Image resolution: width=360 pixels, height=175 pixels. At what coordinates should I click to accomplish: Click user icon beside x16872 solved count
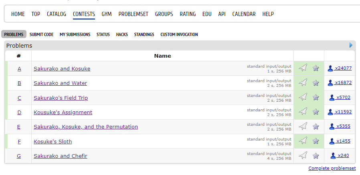330,83
